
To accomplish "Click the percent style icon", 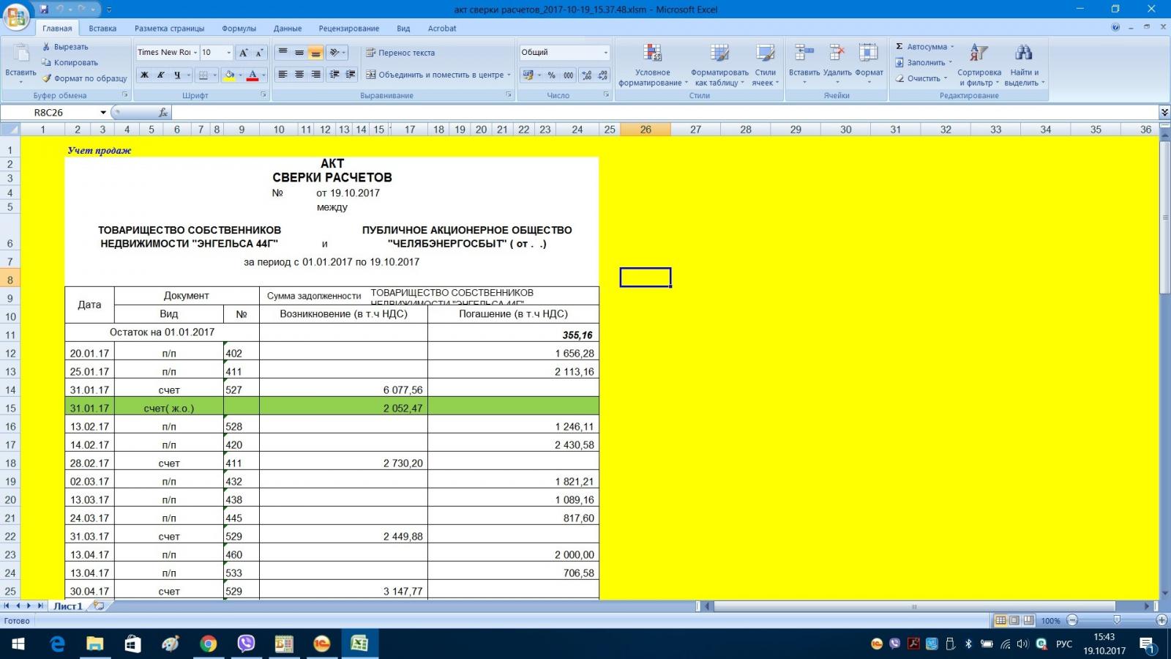I will coord(551,75).
